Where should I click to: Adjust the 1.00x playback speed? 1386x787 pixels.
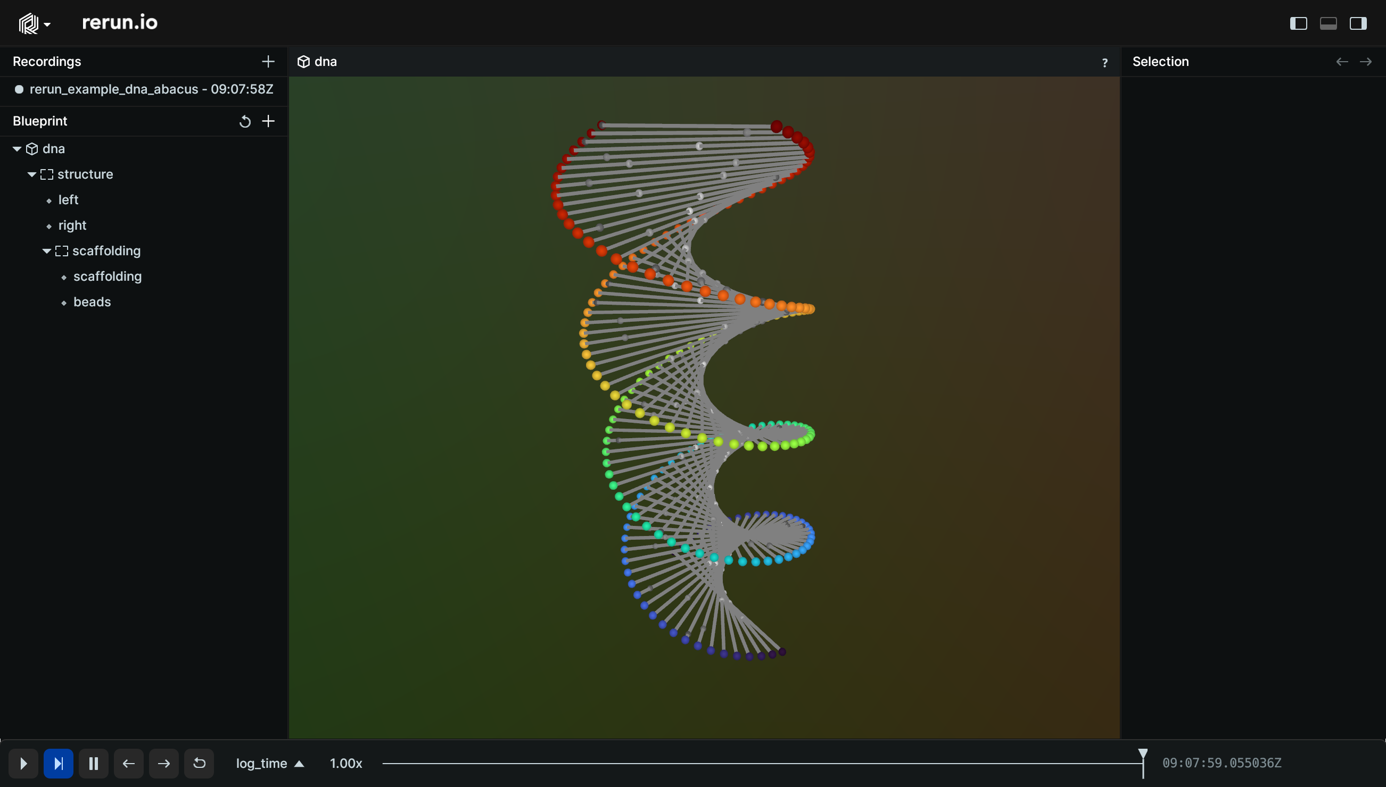click(345, 763)
